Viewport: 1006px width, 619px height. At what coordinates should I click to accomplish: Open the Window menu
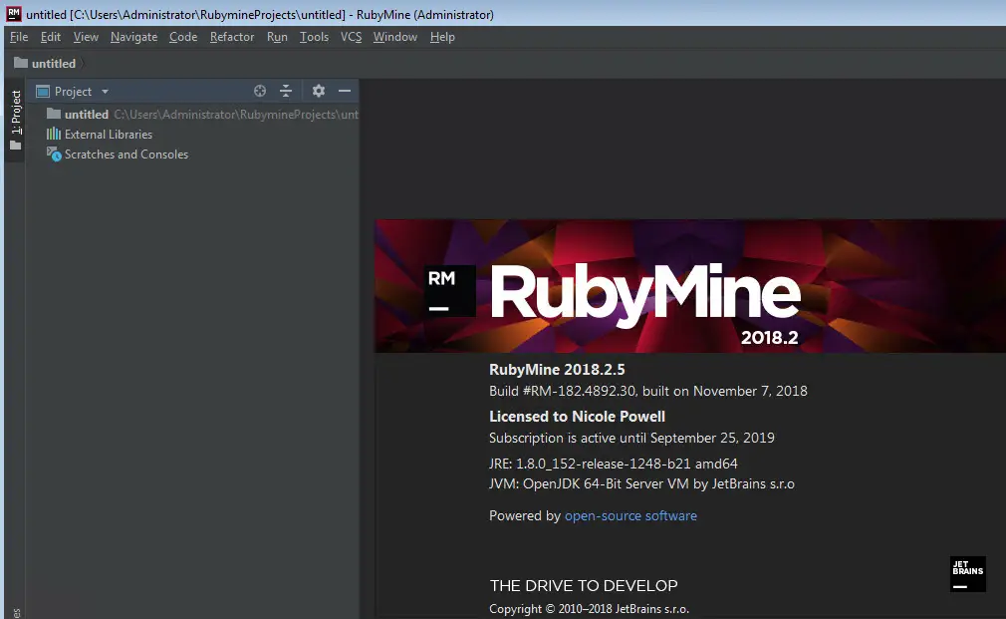395,37
